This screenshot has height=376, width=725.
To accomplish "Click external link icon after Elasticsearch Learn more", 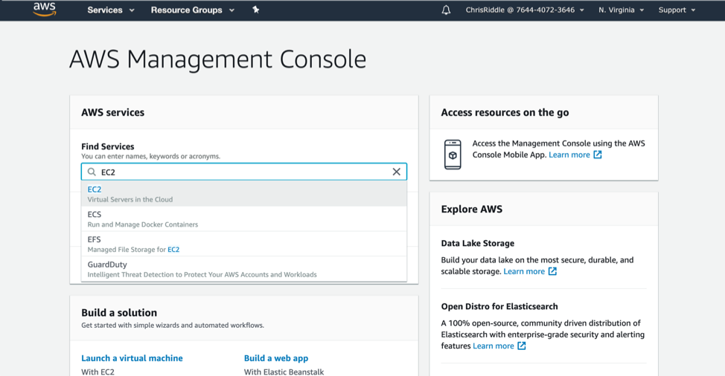I will tap(522, 346).
